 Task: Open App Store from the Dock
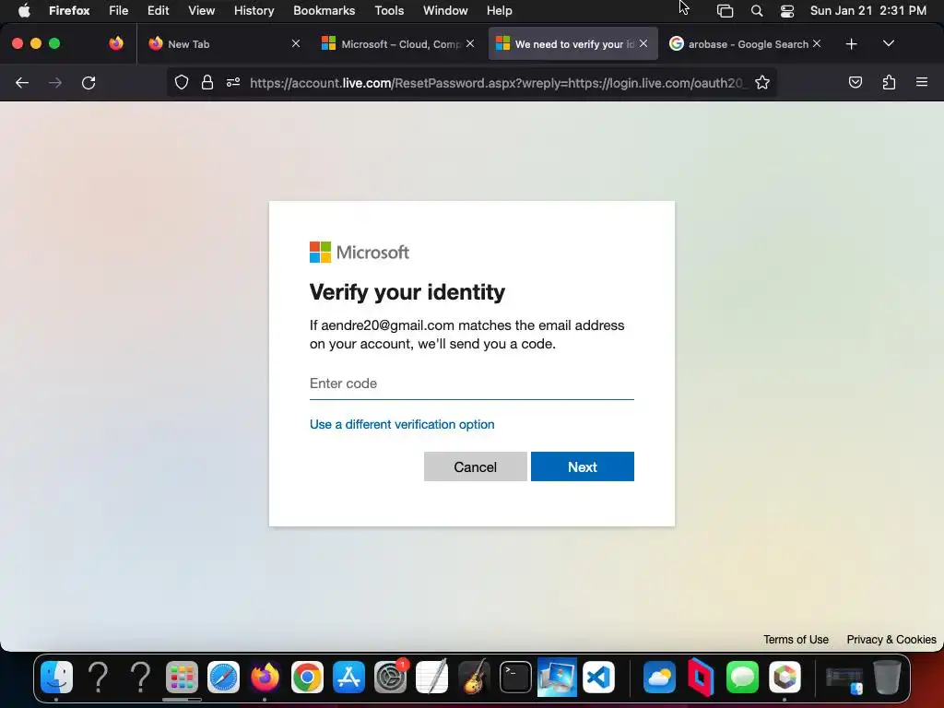(x=348, y=678)
